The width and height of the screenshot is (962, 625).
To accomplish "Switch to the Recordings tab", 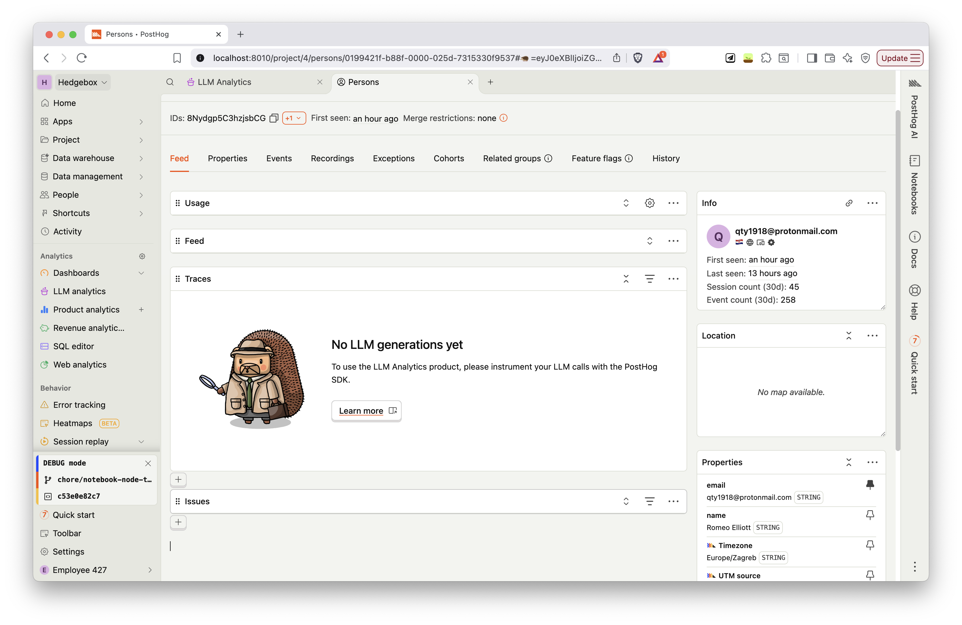I will (332, 158).
